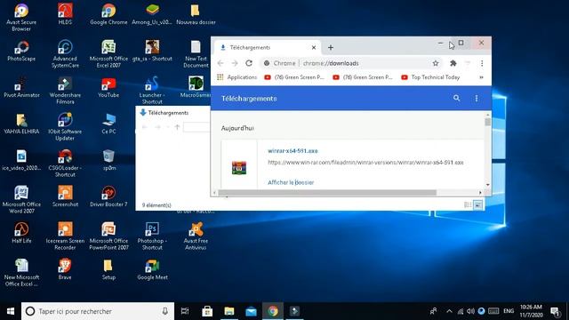The width and height of the screenshot is (569, 320).
Task: Open Top Technical Today bookmark
Action: click(430, 77)
